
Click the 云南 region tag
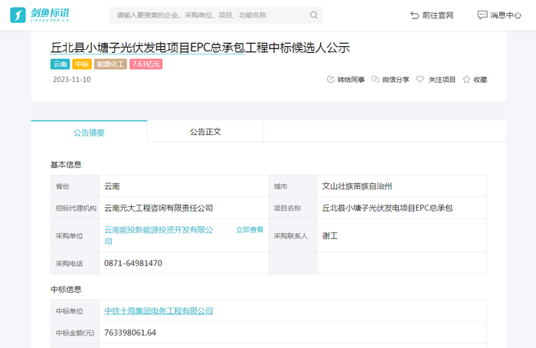click(60, 64)
